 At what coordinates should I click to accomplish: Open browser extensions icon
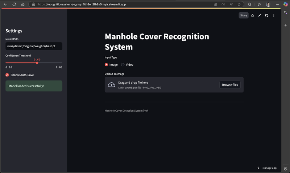tap(250, 4)
